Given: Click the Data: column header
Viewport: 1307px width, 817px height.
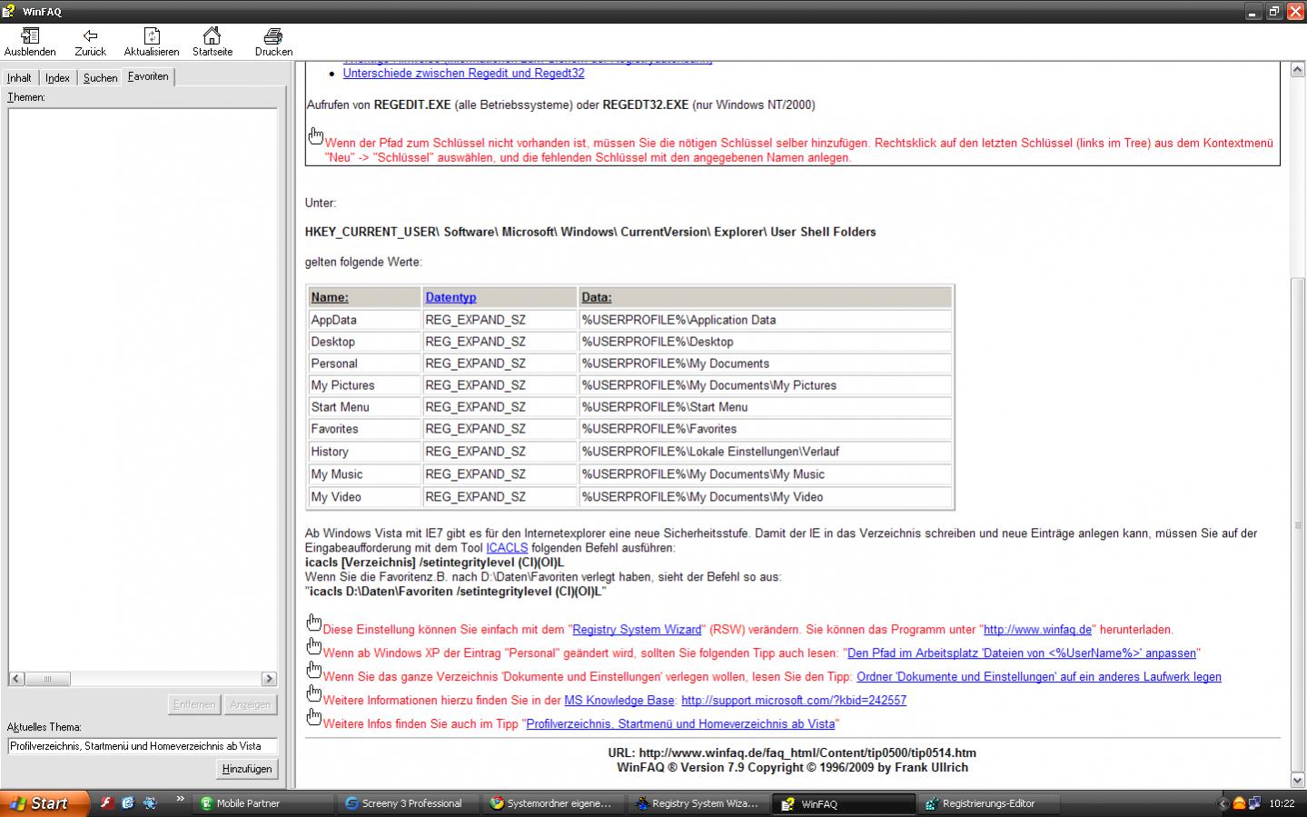Looking at the screenshot, I should pyautogui.click(x=766, y=297).
